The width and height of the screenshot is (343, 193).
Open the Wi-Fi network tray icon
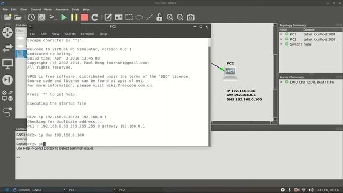point(304,190)
